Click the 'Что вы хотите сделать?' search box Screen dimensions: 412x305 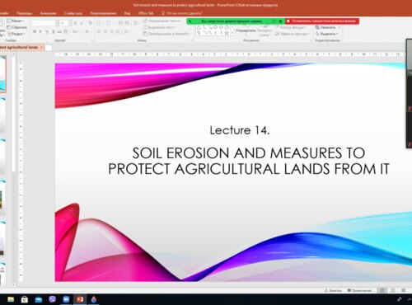tap(182, 13)
